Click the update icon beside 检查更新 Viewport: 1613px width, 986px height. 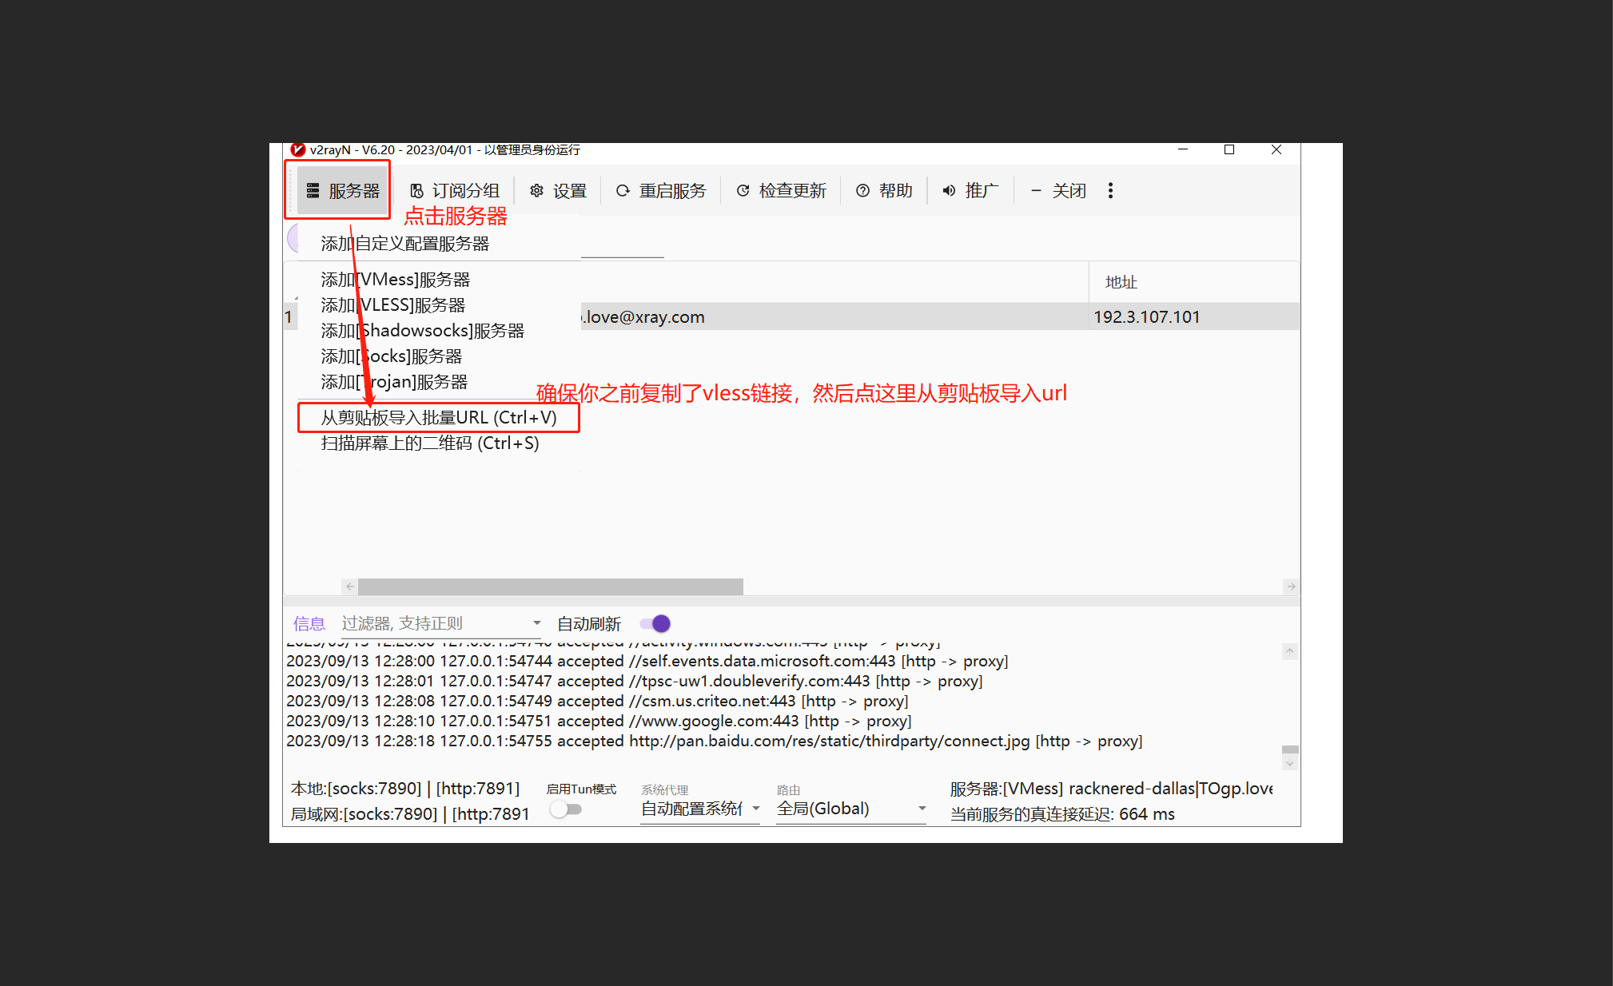(743, 191)
